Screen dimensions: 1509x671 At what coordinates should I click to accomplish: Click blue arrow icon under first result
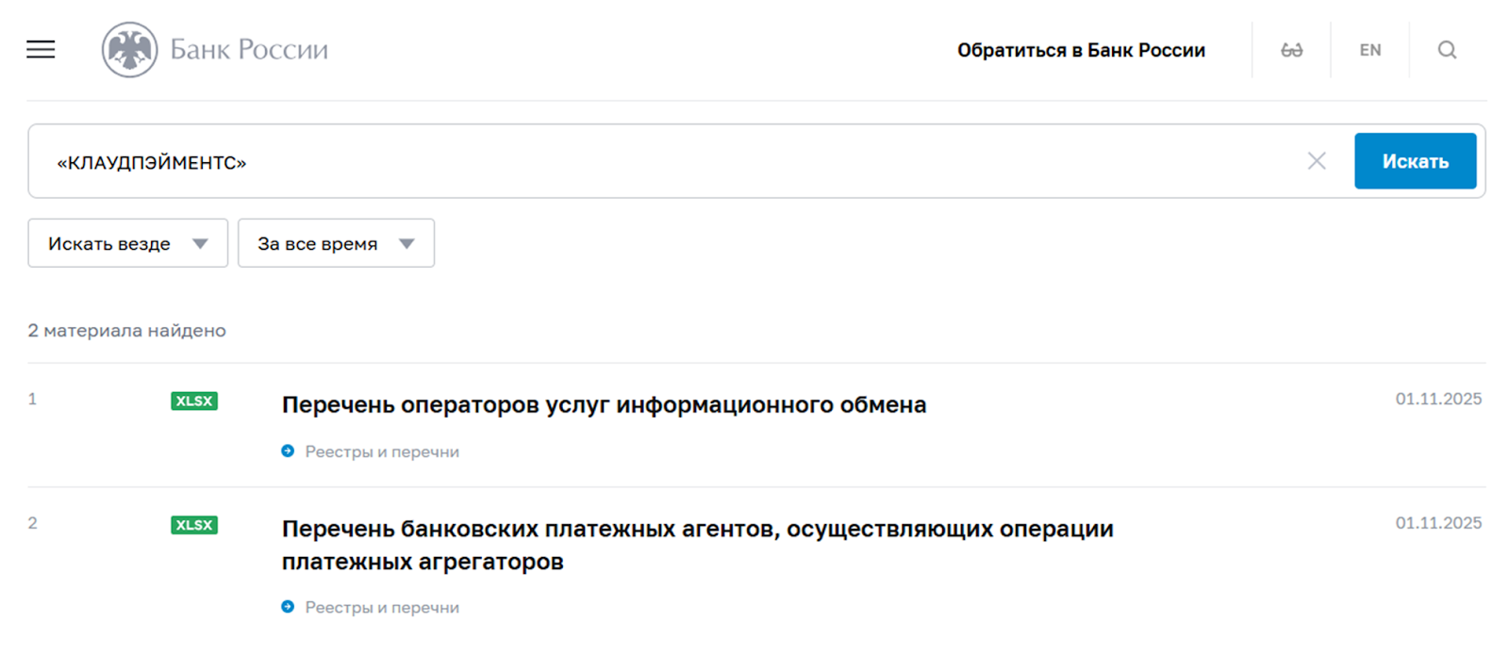click(x=288, y=451)
